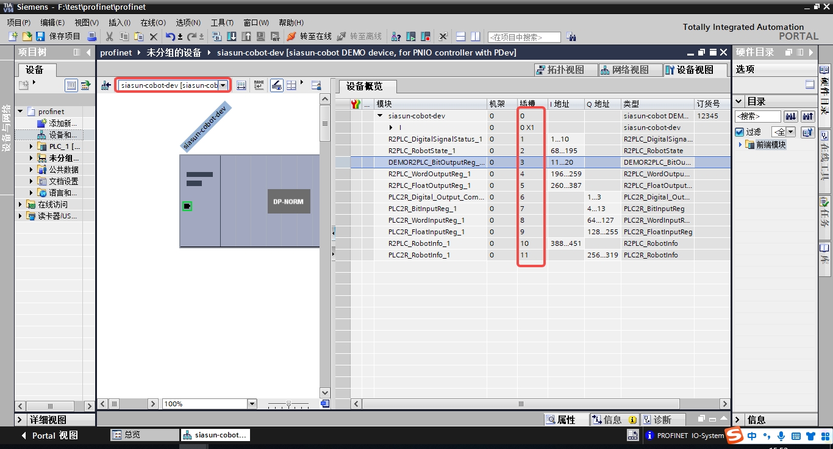Expand the PLC_1 tree node
The height and width of the screenshot is (449, 833).
click(32, 146)
